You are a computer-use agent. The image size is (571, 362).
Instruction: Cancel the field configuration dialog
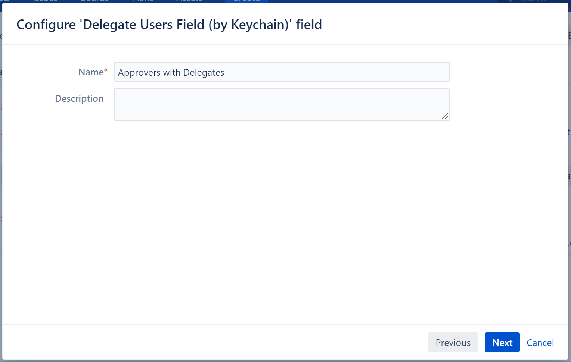pyautogui.click(x=540, y=342)
